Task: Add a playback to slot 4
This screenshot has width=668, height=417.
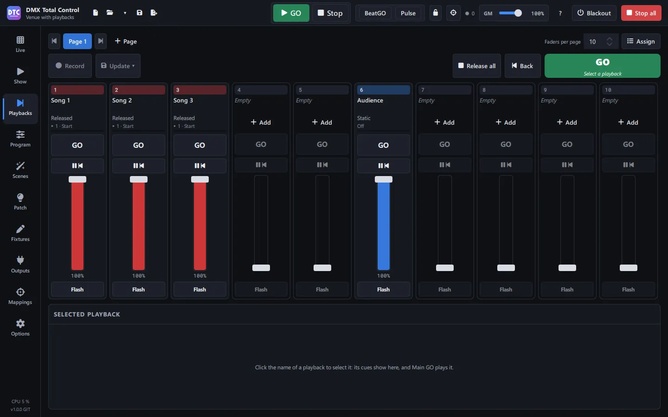Action: (261, 122)
